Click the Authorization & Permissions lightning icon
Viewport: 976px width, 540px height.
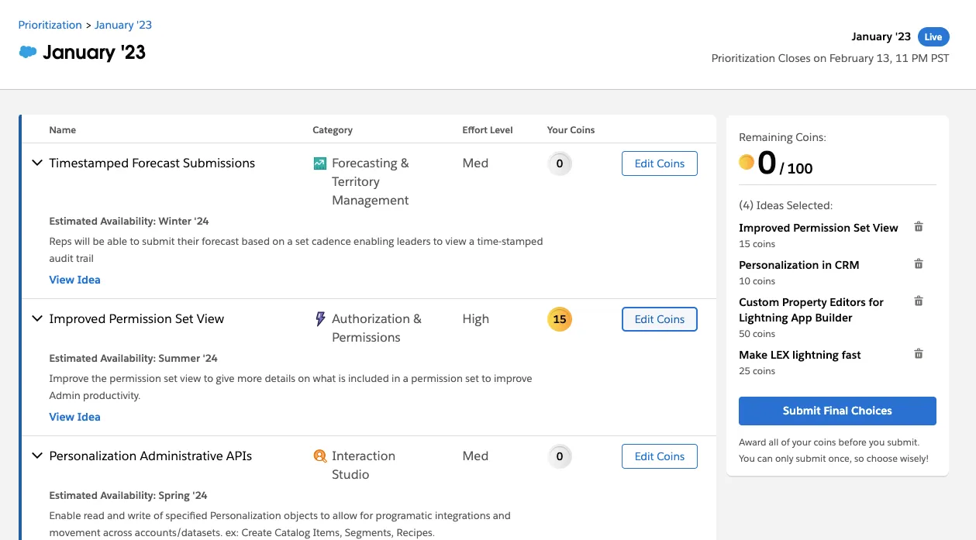320,318
